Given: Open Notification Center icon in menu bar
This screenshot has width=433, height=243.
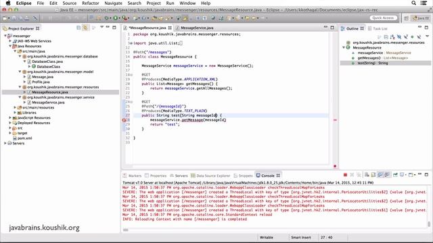Looking at the screenshot, I should (x=424, y=3).
